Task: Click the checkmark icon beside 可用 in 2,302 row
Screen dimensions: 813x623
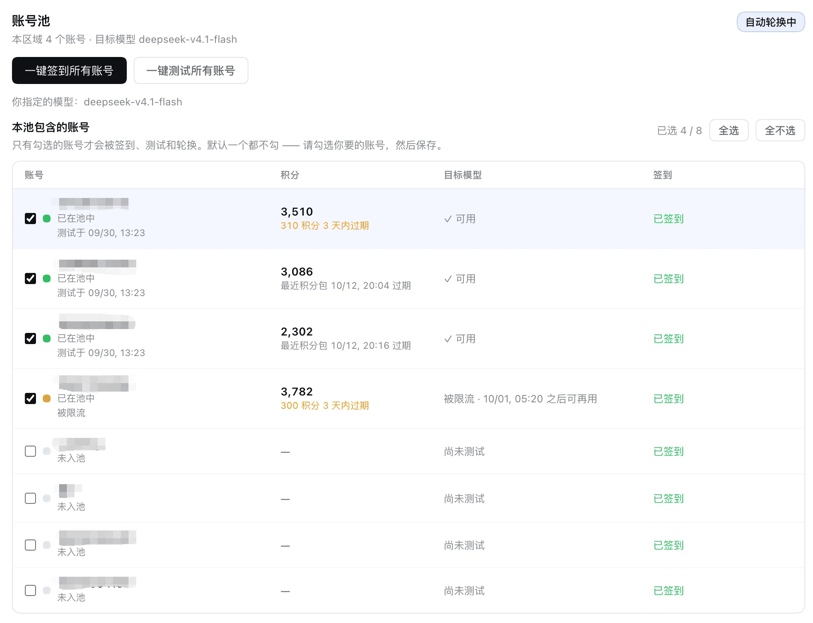Action: tap(448, 339)
